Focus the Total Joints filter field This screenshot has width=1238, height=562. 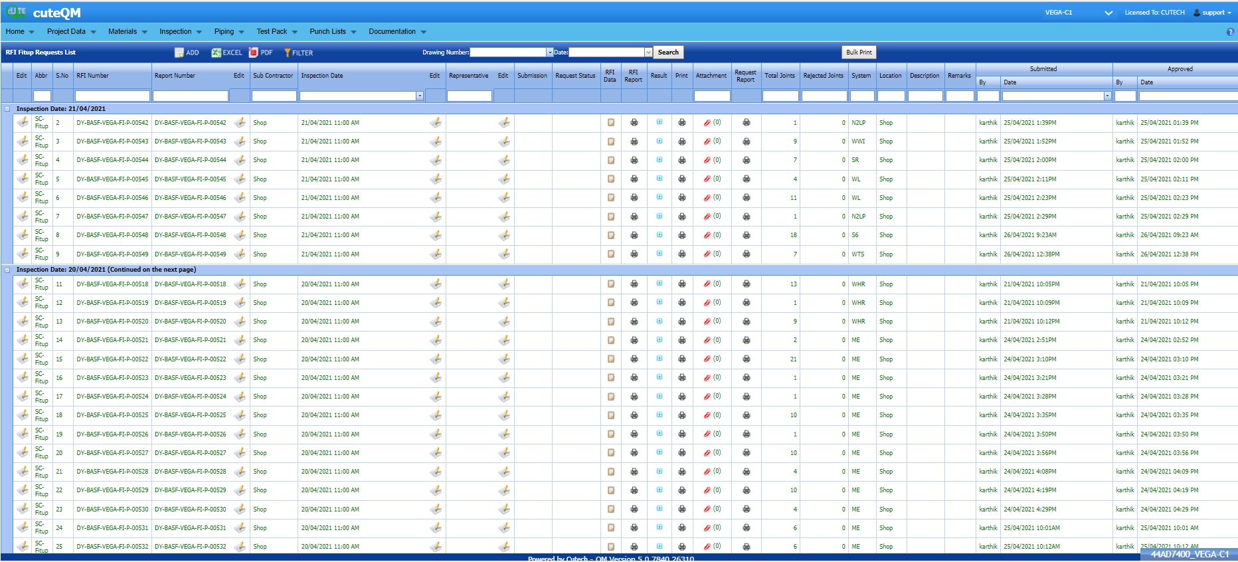tap(780, 96)
